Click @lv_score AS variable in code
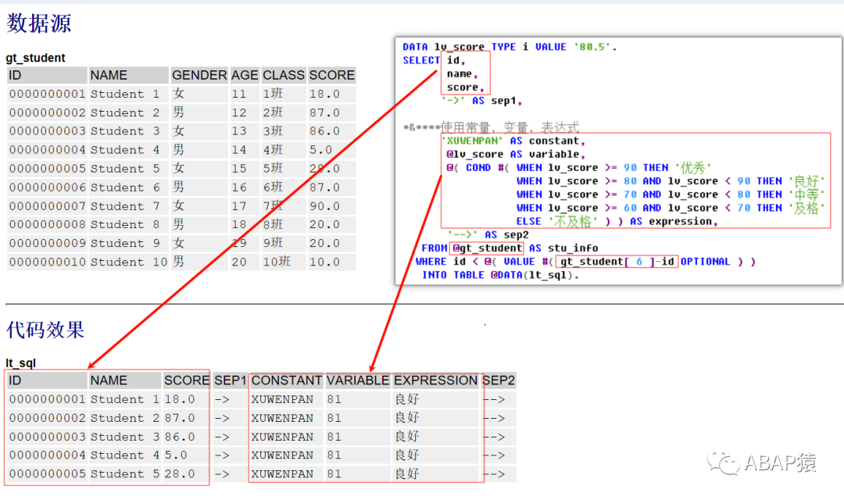 516,155
